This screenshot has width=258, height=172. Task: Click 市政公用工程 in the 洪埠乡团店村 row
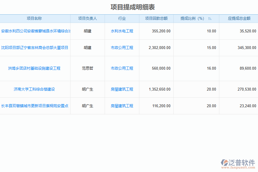tap(122, 68)
